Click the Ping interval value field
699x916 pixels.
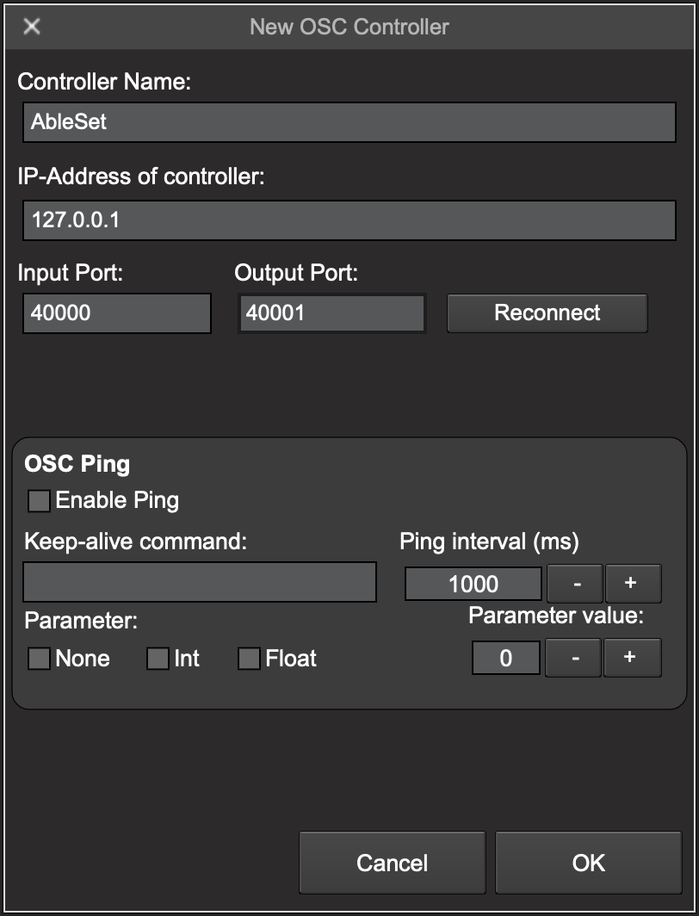pyautogui.click(x=473, y=585)
